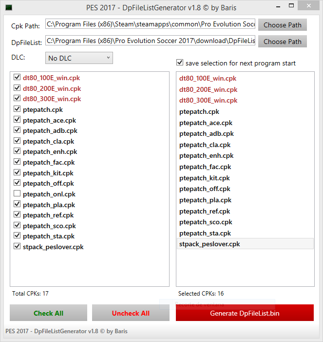Select ptepatch_enh.cpk in the right list
Screen dimensions: 323x342
pos(245,155)
